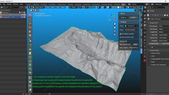Click the outliner search field
The height and width of the screenshot is (95, 169).
[x=12, y=7]
